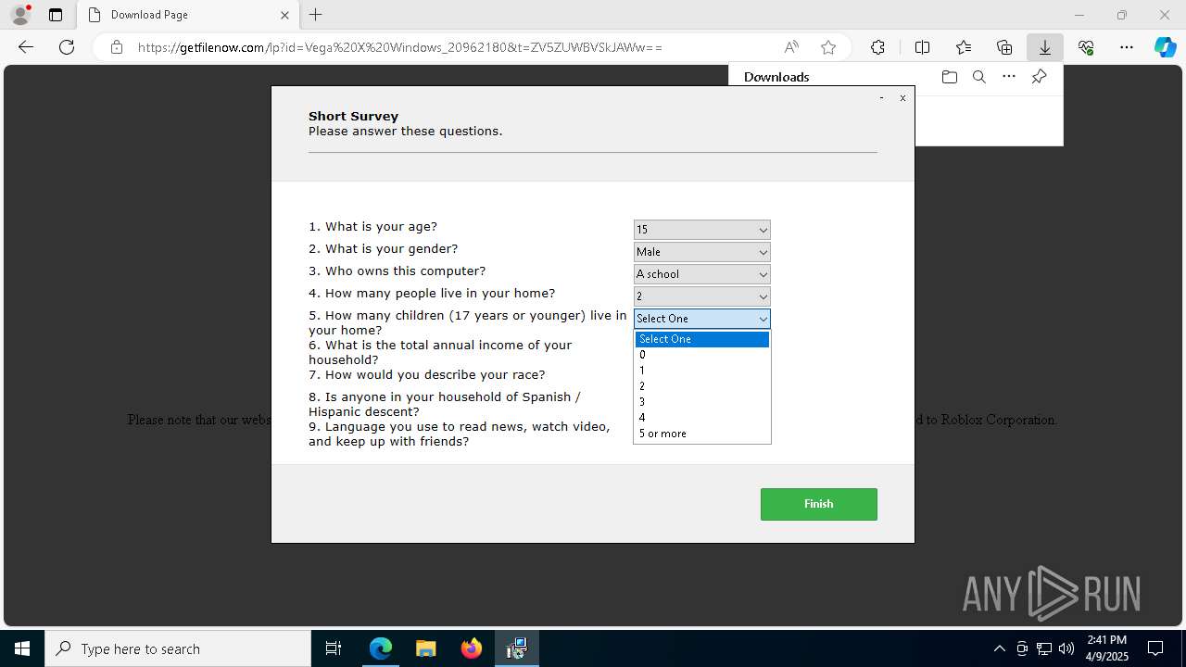1186x667 pixels.
Task: Open tab actions menu
Action: click(56, 15)
